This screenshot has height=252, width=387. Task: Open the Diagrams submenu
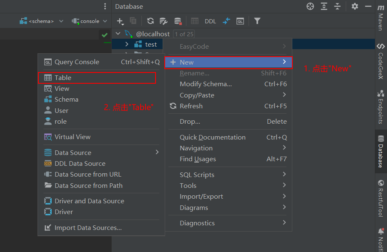pyautogui.click(x=228, y=207)
